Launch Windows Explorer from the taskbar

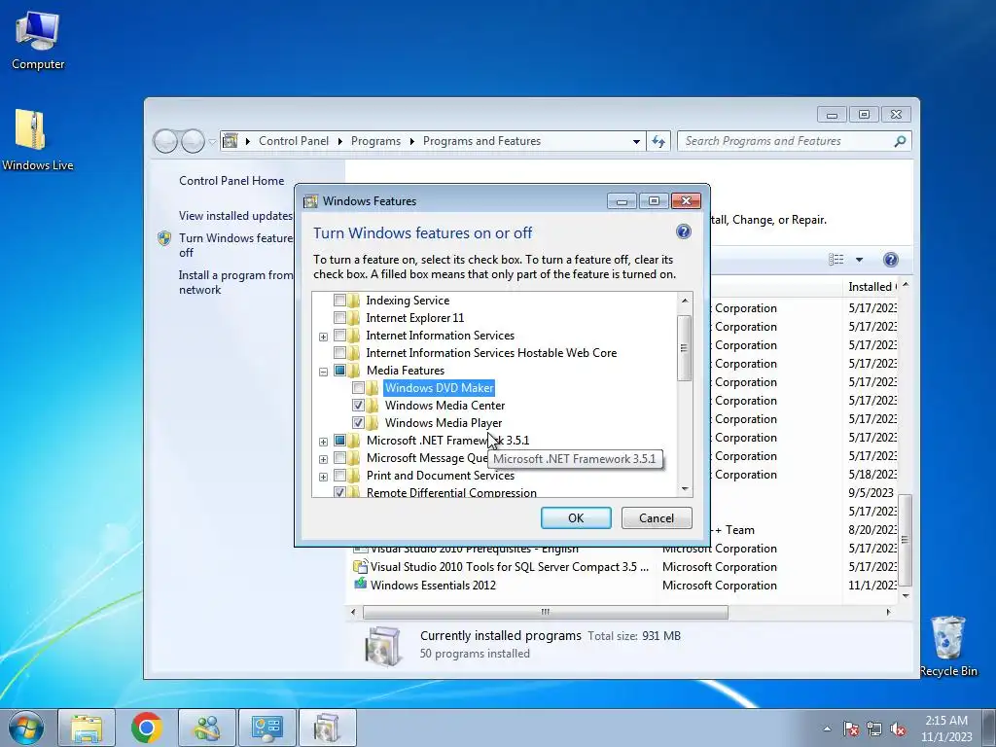pyautogui.click(x=87, y=728)
